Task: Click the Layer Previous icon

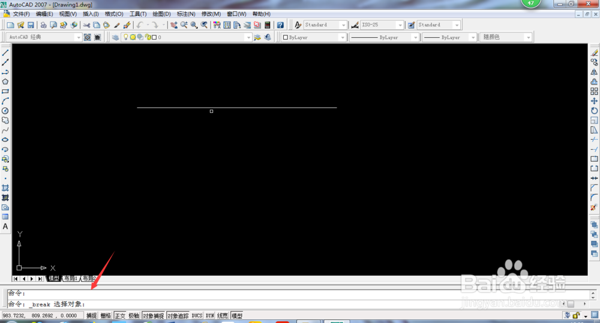Action: [268, 37]
